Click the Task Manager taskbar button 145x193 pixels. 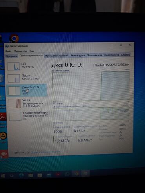point(85,173)
